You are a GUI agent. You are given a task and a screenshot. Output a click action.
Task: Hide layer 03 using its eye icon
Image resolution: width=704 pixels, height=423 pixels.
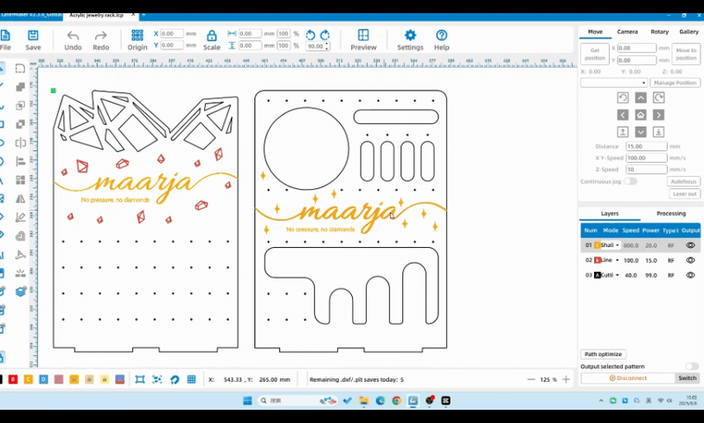[x=690, y=275]
